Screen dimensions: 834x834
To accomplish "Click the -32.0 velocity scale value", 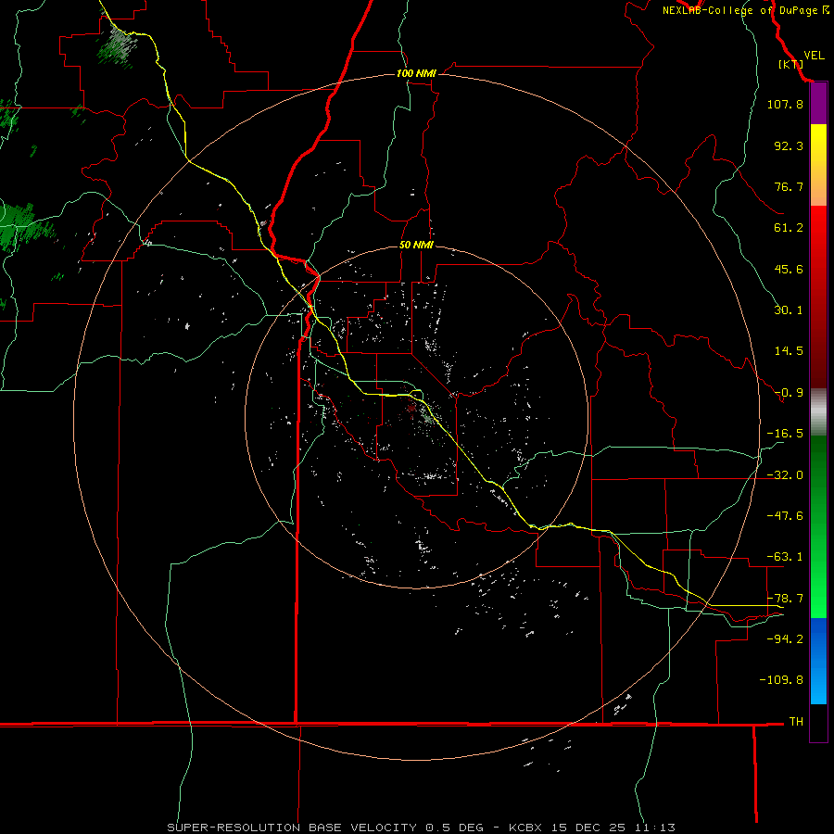I will pyautogui.click(x=785, y=475).
